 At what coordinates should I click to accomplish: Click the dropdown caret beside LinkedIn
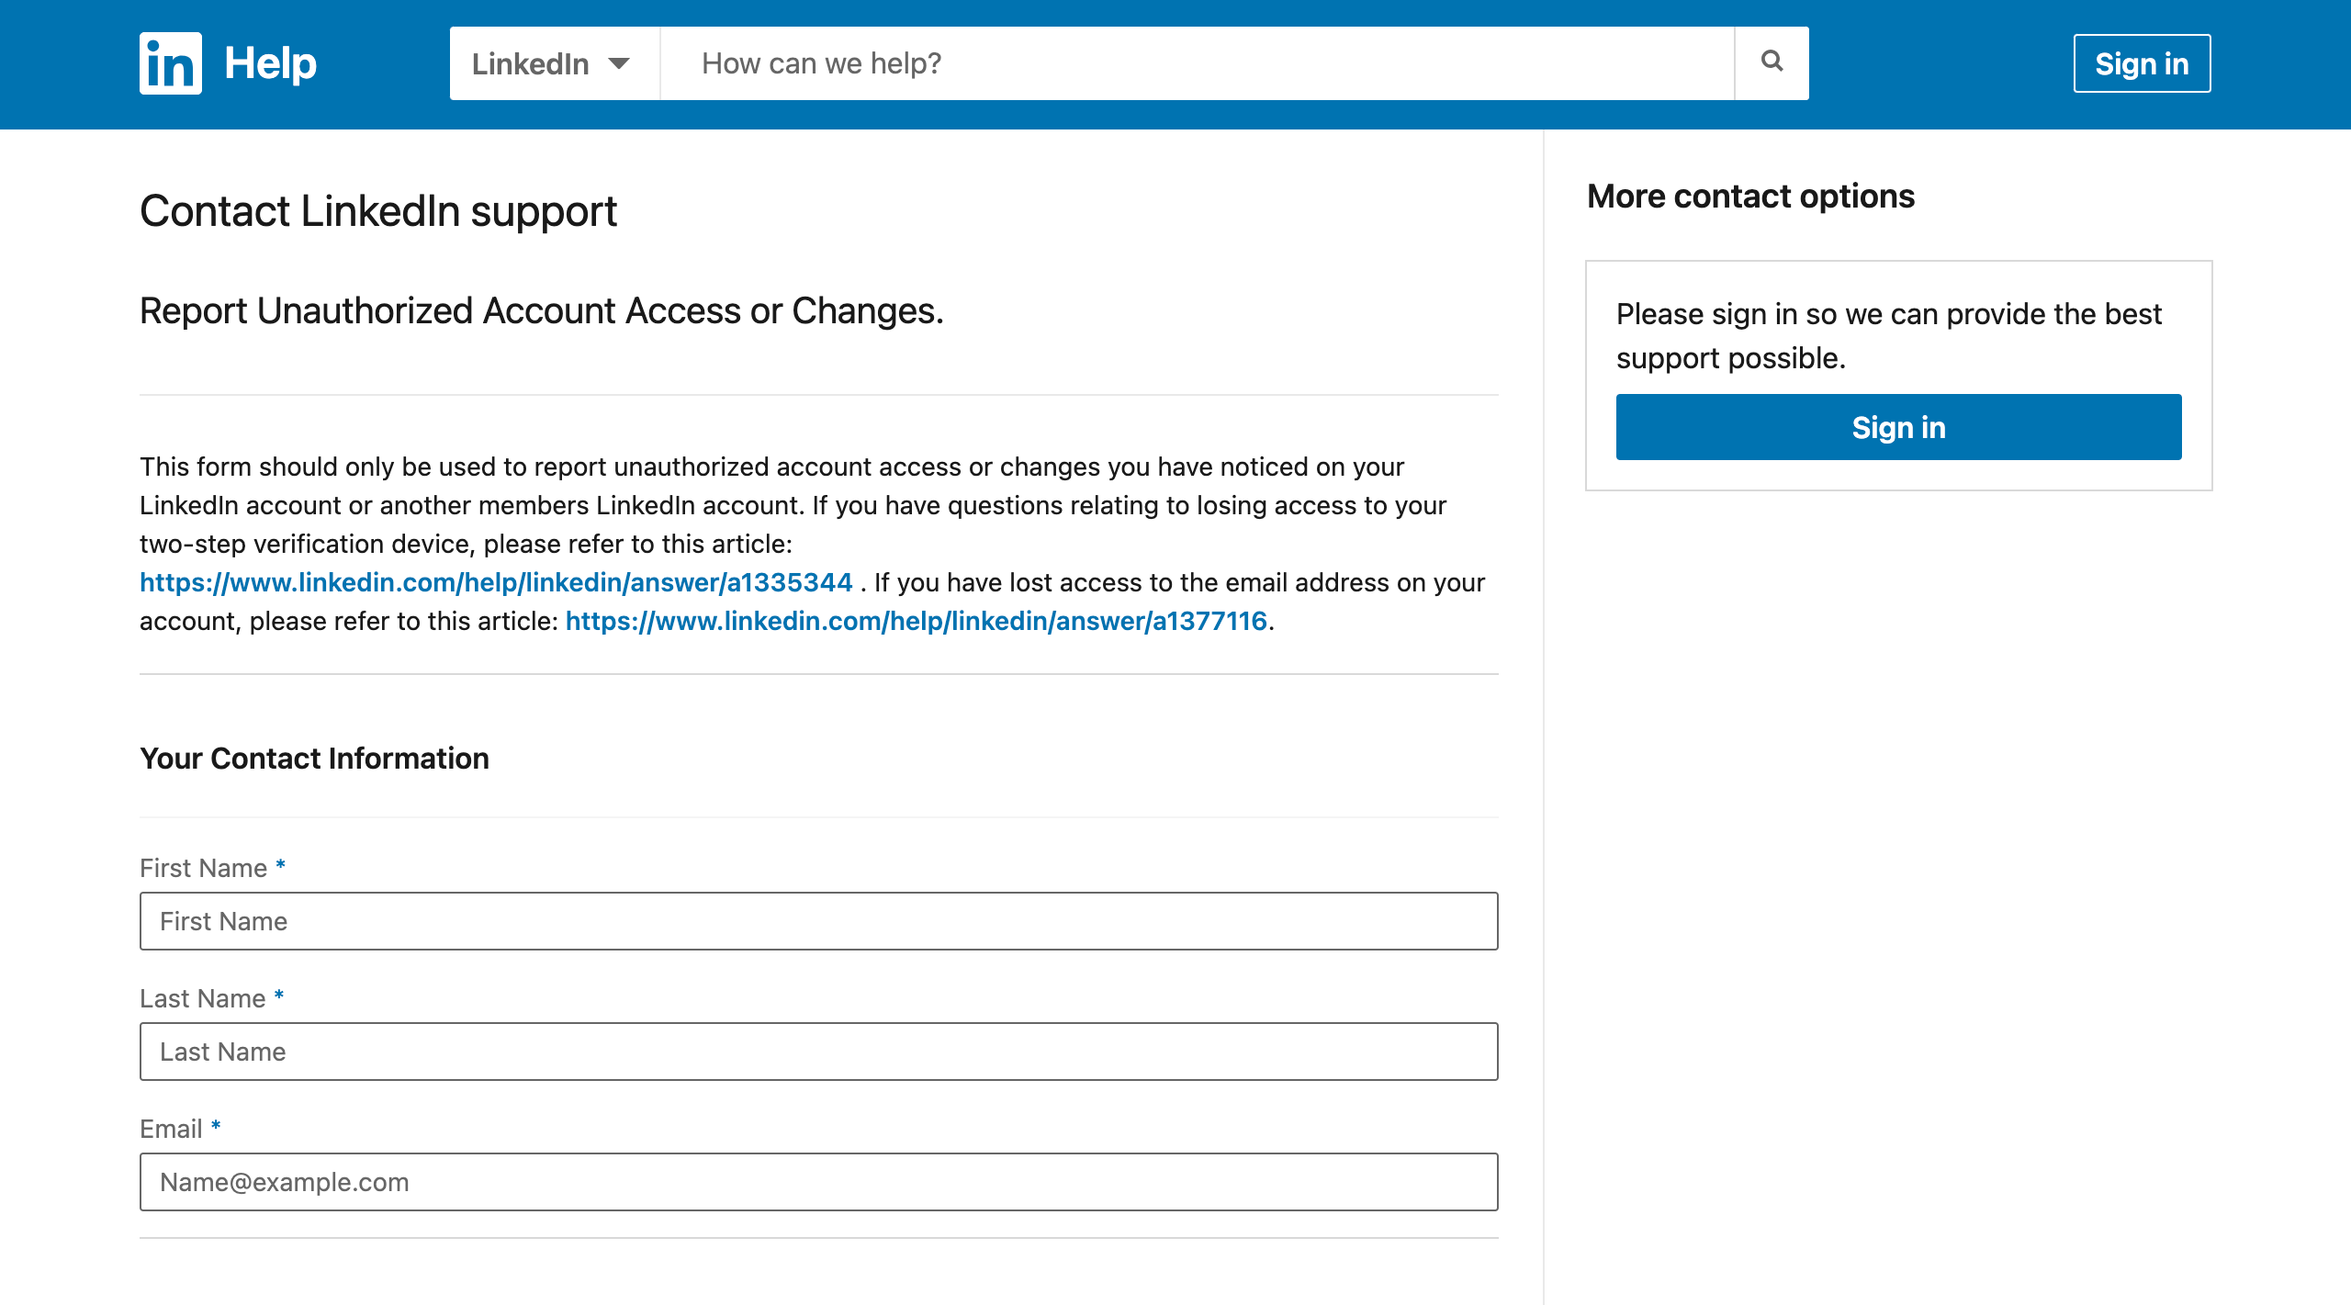coord(619,63)
